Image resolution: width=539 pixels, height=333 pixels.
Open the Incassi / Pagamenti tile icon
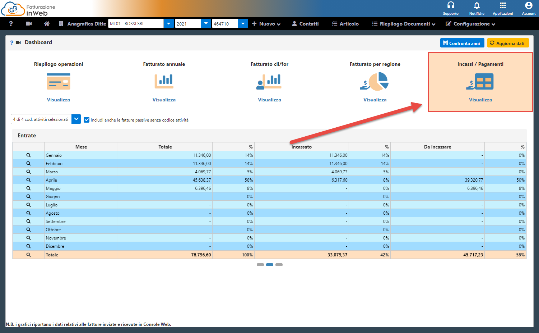[x=480, y=82]
